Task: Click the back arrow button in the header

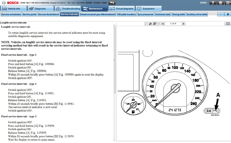Action: click(x=112, y=3)
